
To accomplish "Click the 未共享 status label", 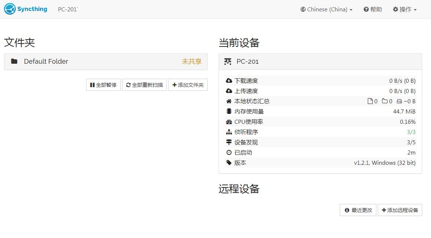I will point(191,62).
